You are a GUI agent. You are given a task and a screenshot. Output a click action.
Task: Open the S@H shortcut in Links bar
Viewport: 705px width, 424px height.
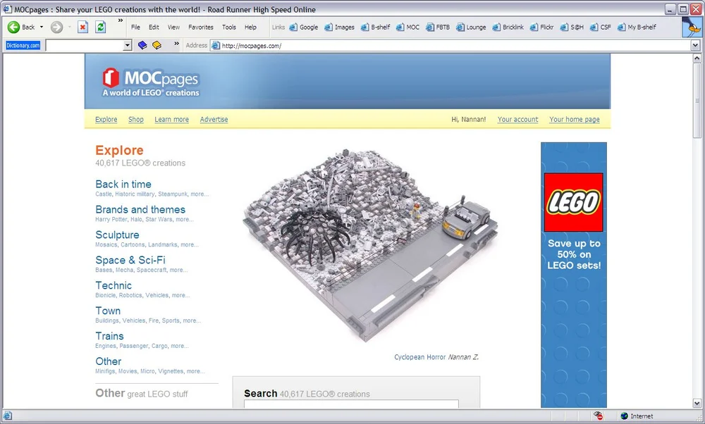572,27
